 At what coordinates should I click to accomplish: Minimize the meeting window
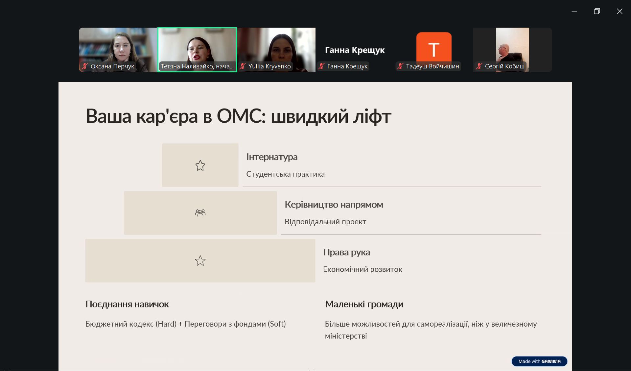574,11
